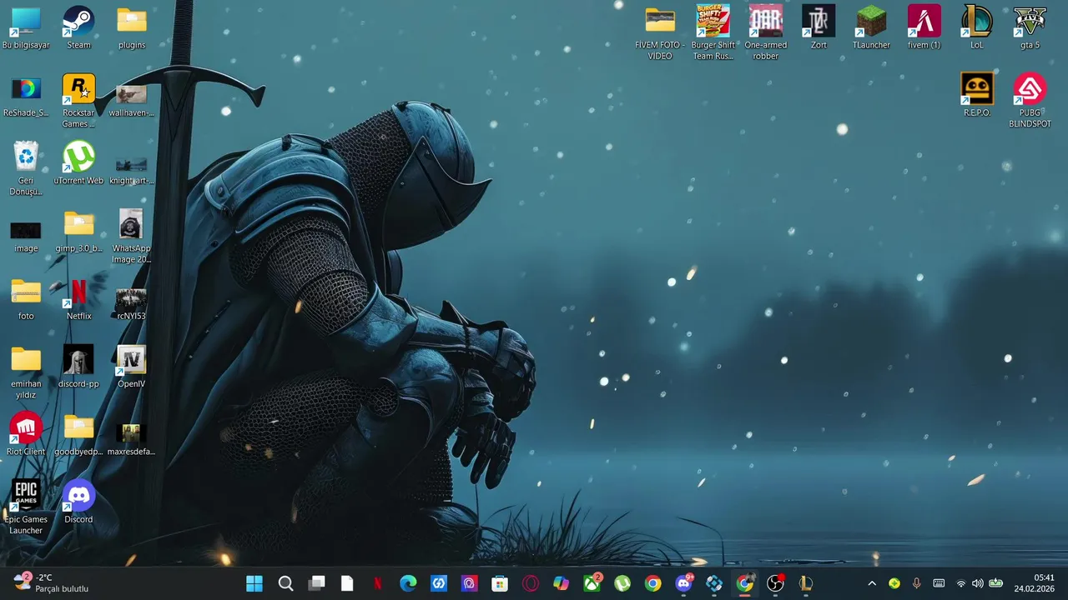The image size is (1068, 600).
Task: Open the weather widget showing -2°C
Action: 52,583
